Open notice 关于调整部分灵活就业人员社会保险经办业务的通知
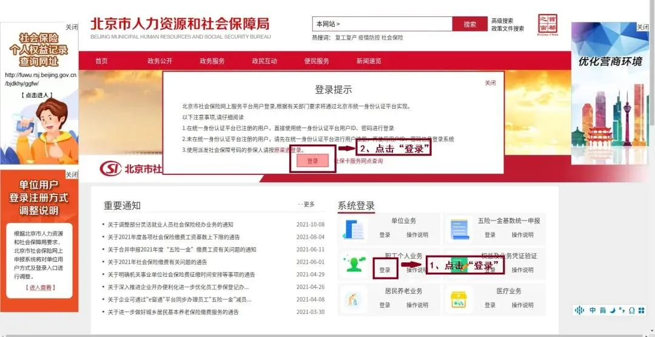This screenshot has height=337, width=655. tap(170, 225)
